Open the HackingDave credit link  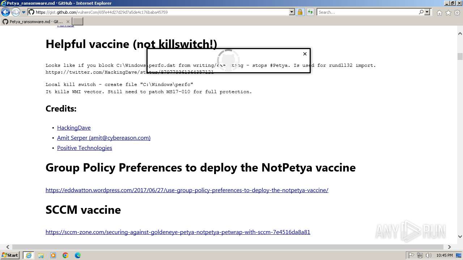74,128
